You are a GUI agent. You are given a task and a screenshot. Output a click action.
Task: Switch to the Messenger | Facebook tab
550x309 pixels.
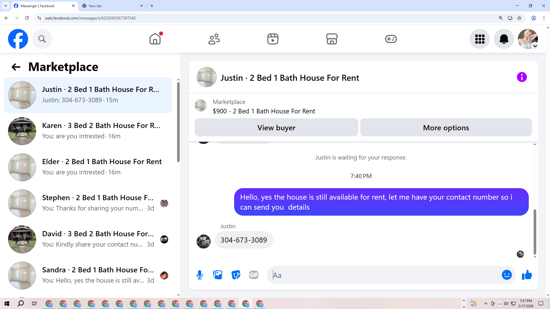pos(44,6)
